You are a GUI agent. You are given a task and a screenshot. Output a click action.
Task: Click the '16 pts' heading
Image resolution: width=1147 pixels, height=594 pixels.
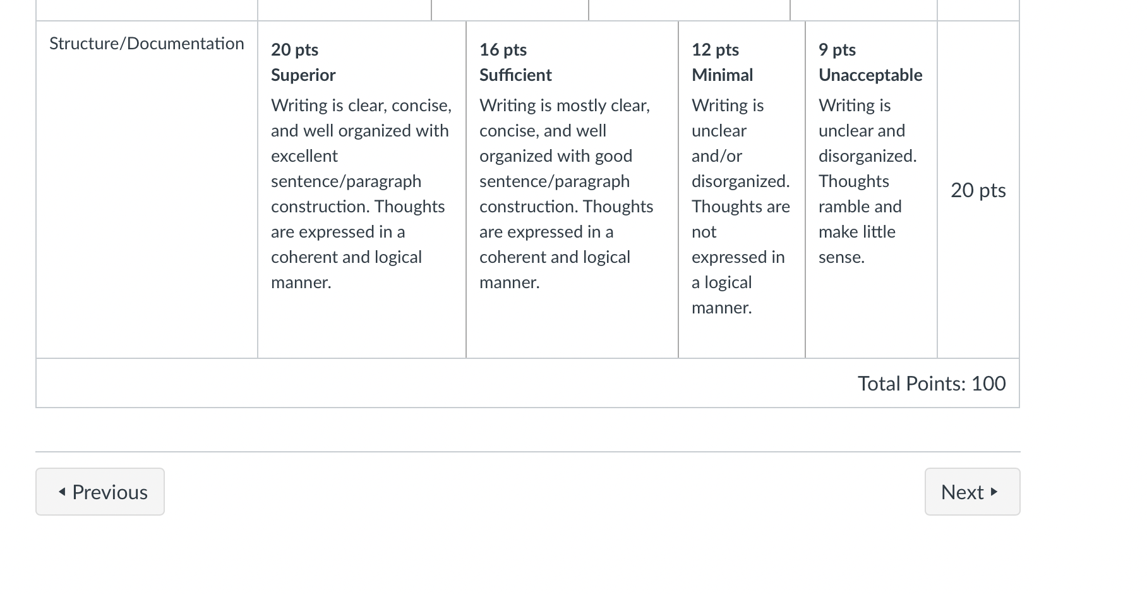(x=503, y=50)
